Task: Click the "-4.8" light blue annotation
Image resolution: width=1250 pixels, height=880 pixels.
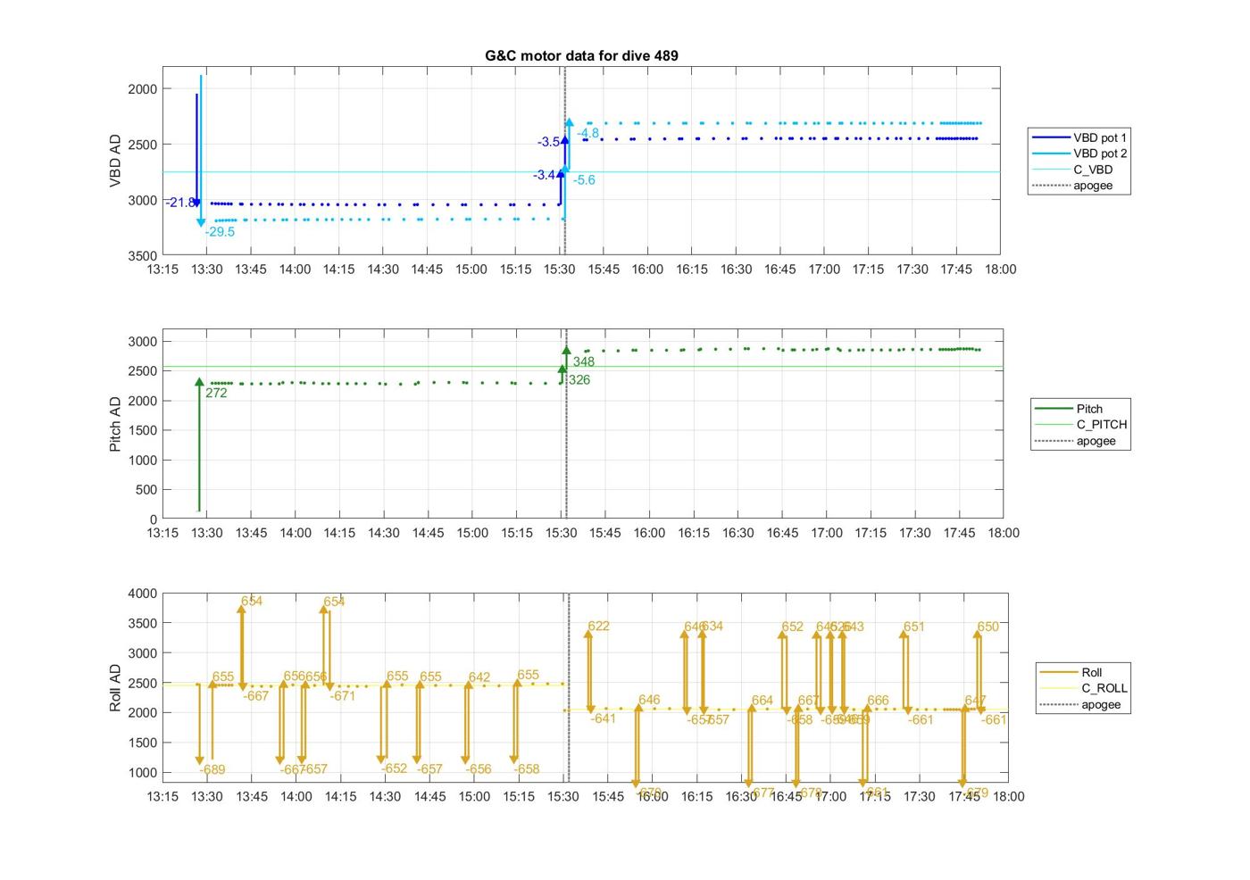Action: coord(587,134)
